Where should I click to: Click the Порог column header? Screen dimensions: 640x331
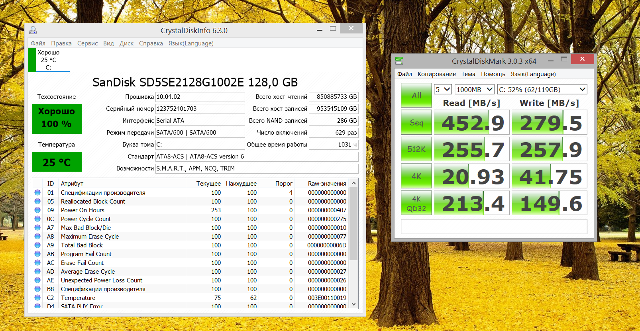tap(277, 183)
